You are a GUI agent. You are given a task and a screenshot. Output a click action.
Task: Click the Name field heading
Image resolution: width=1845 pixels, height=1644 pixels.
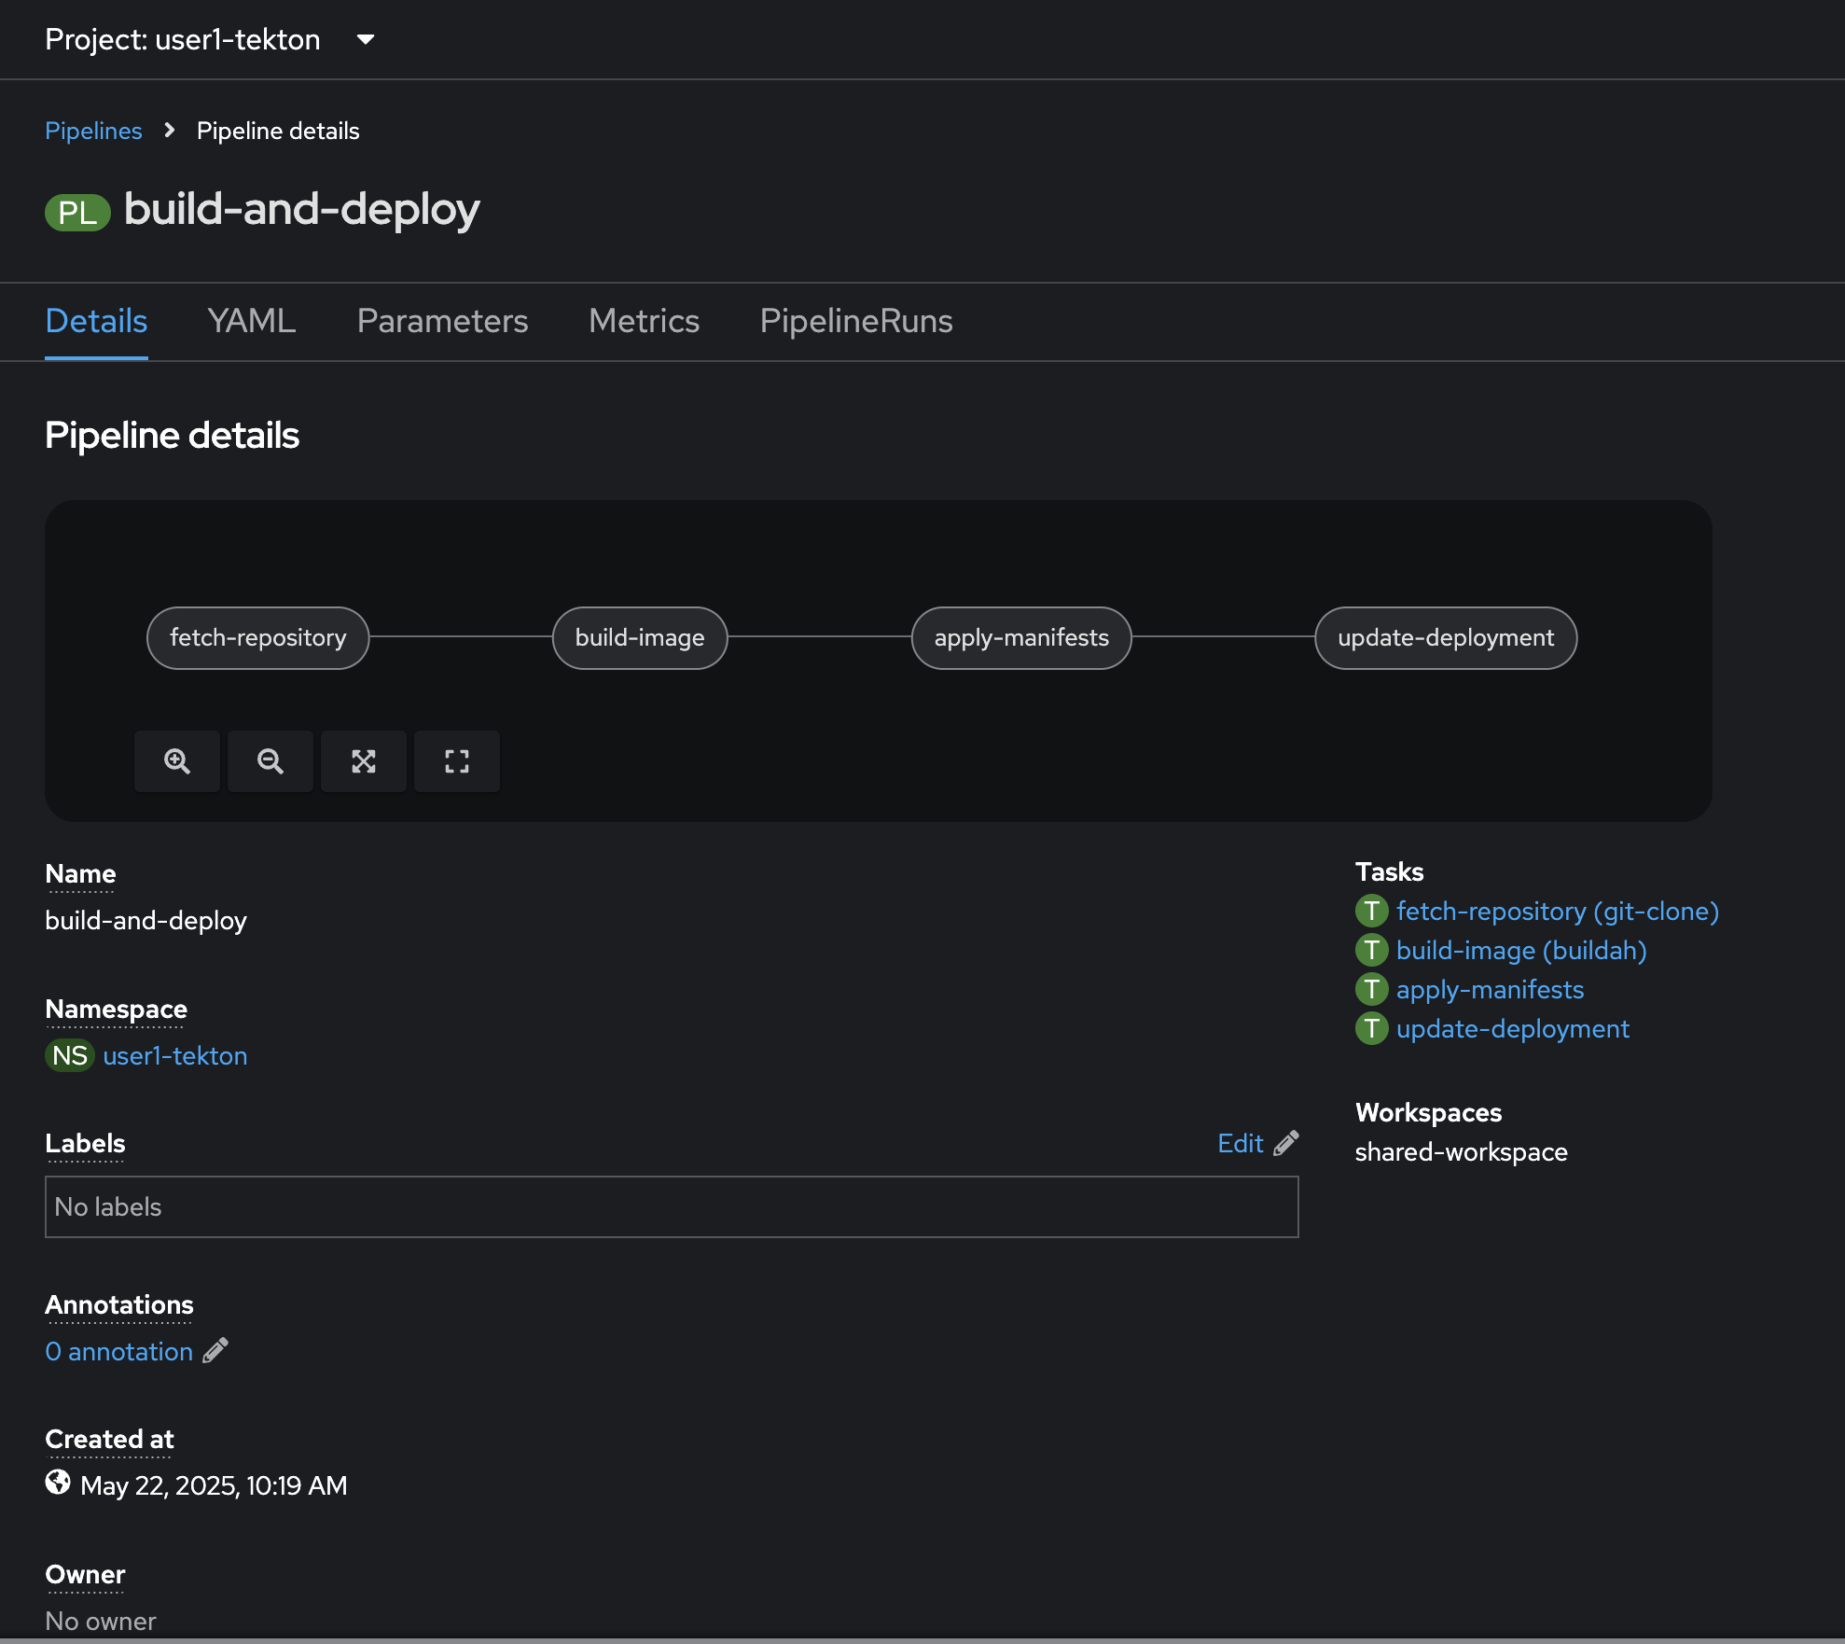click(80, 873)
